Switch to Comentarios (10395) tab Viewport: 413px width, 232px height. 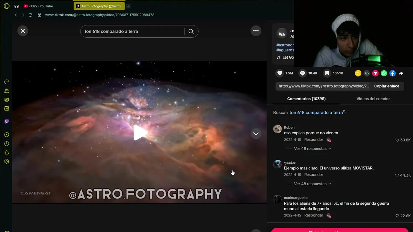coord(306,99)
